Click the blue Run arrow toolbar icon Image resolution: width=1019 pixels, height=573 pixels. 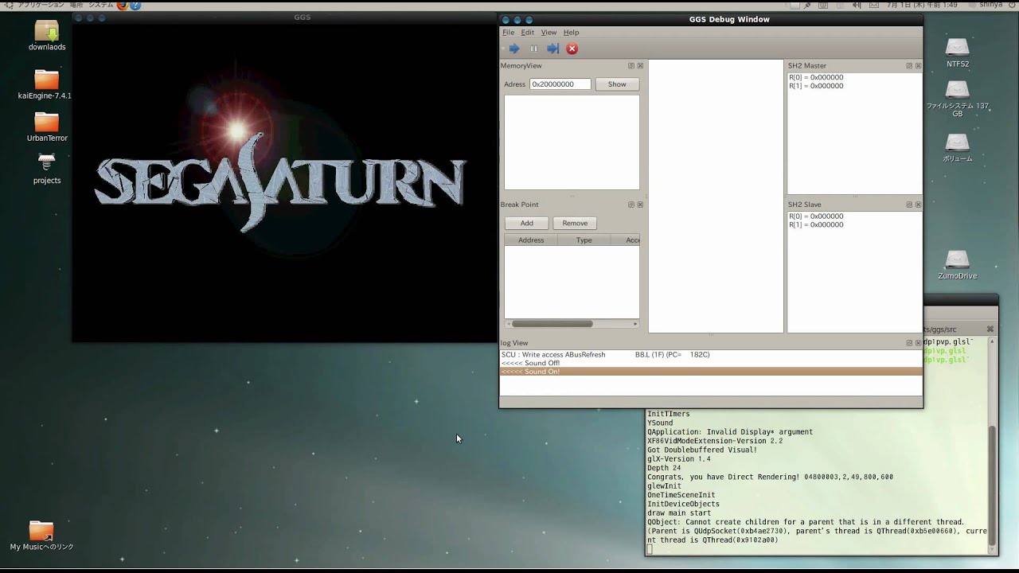click(514, 49)
